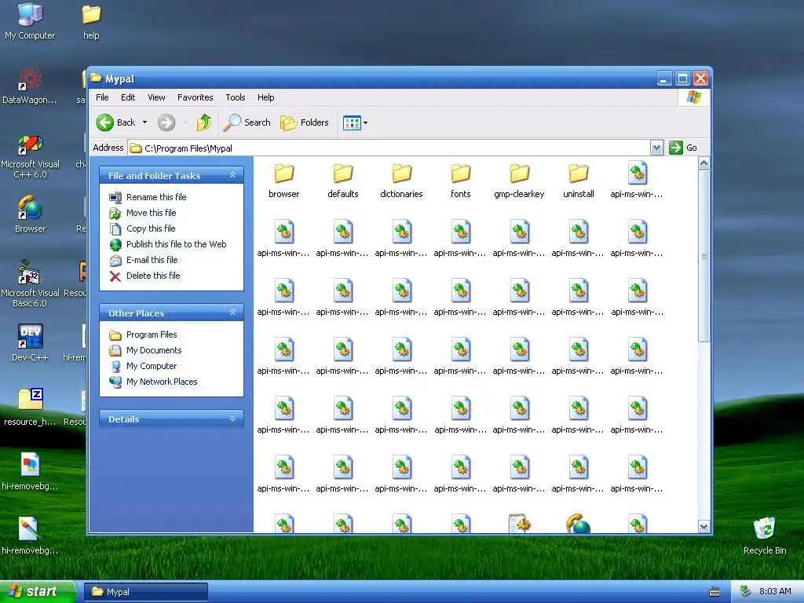Go to My Documents in Other Places
Screen dimensions: 804x603
point(145,350)
